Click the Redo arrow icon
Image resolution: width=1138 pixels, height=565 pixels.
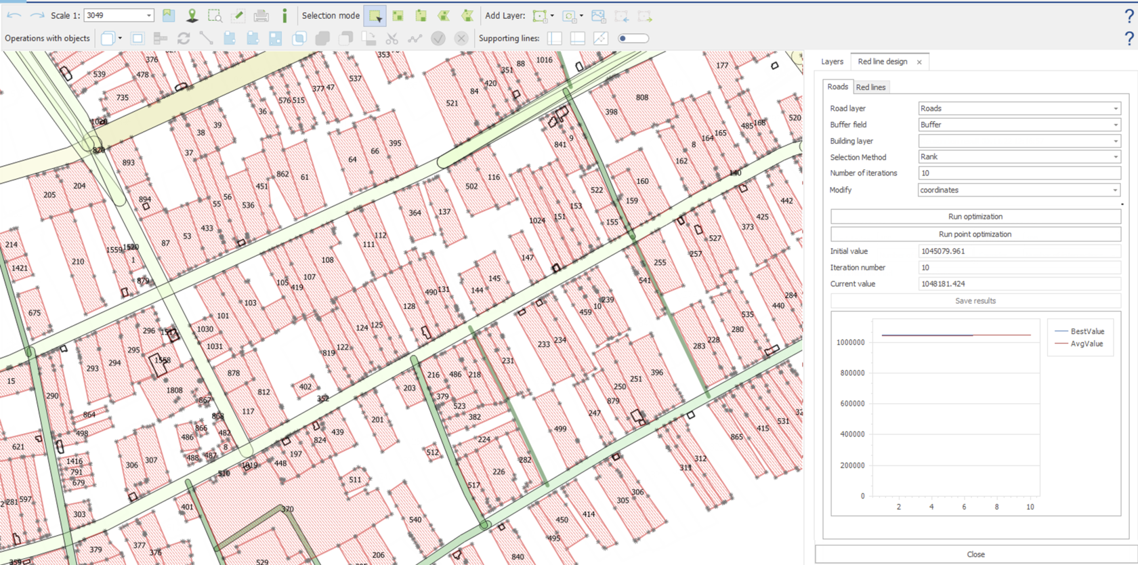37,15
